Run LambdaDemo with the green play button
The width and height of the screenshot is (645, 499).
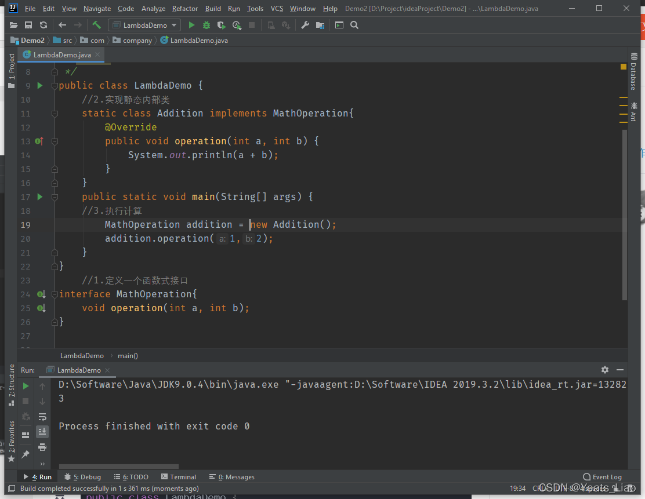[x=191, y=25]
